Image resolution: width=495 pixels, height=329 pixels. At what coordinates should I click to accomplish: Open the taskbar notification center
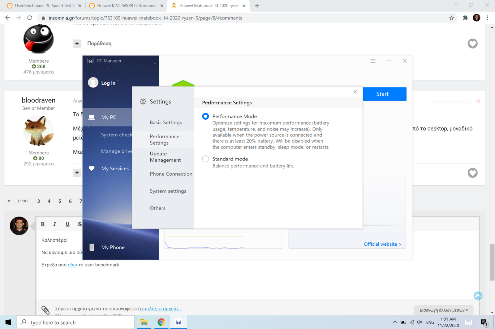click(x=484, y=323)
